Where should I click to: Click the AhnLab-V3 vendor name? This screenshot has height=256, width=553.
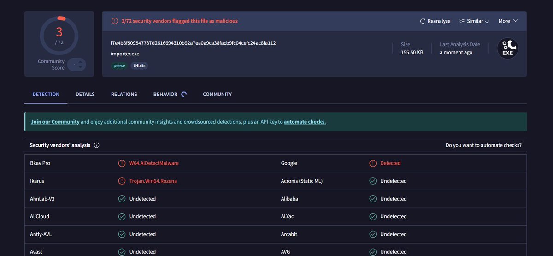click(x=42, y=199)
